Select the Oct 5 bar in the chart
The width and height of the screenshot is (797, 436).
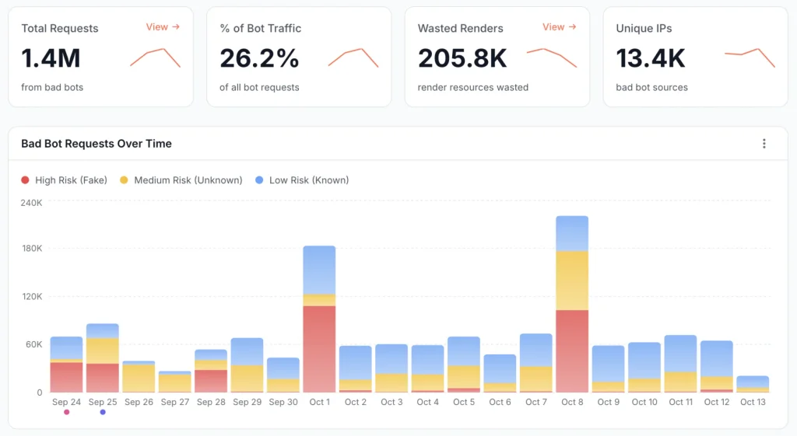click(464, 364)
